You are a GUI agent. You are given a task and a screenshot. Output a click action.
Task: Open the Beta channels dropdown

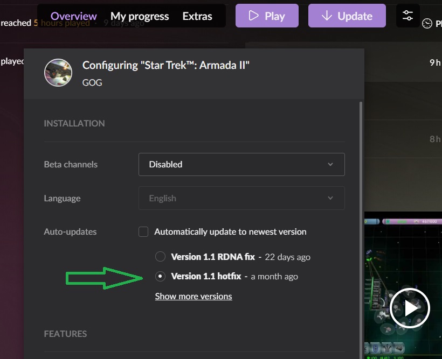[x=241, y=165]
